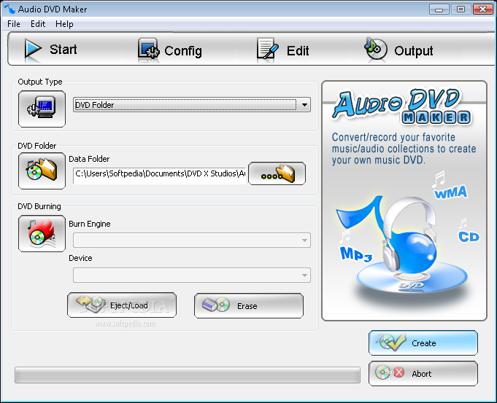Screen dimensions: 497x403
Task: Click the Eject/Load button
Action: click(122, 305)
